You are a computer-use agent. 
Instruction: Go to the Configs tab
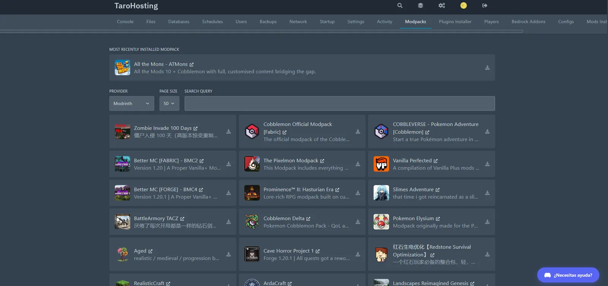click(566, 22)
